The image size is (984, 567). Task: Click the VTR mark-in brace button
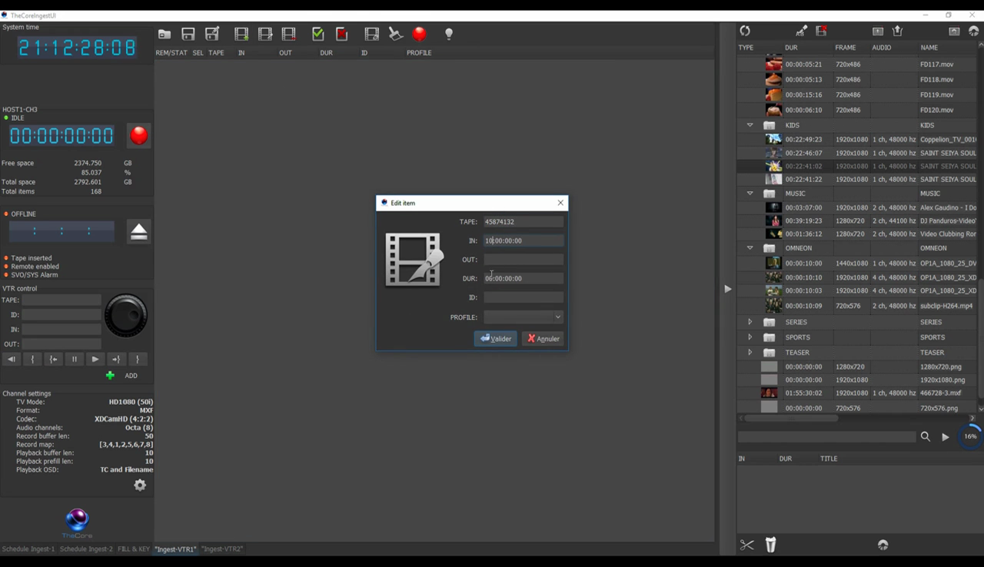[32, 359]
